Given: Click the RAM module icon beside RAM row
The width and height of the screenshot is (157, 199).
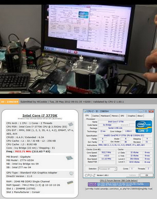Looking at the screenshot, I should point(70,183).
